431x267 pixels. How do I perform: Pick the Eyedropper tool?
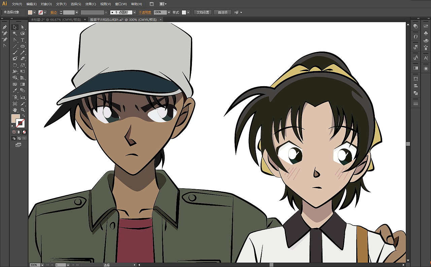15,91
